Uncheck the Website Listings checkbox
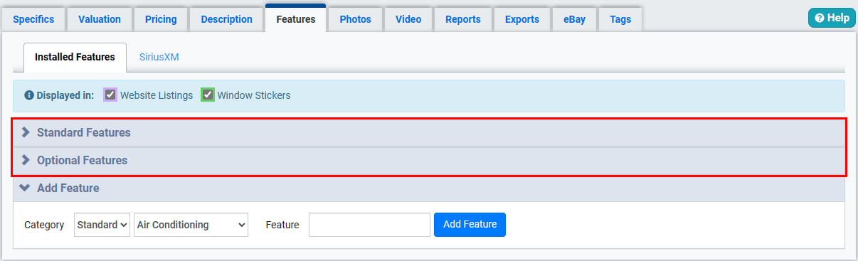Viewport: 858px width, 261px height. point(110,95)
